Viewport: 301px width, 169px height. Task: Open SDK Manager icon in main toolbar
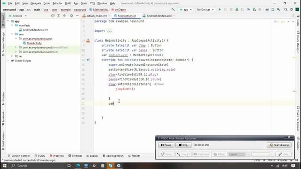tap(278, 9)
